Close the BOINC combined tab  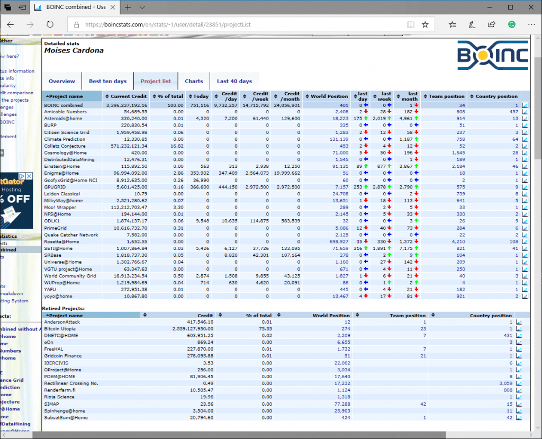coord(113,7)
